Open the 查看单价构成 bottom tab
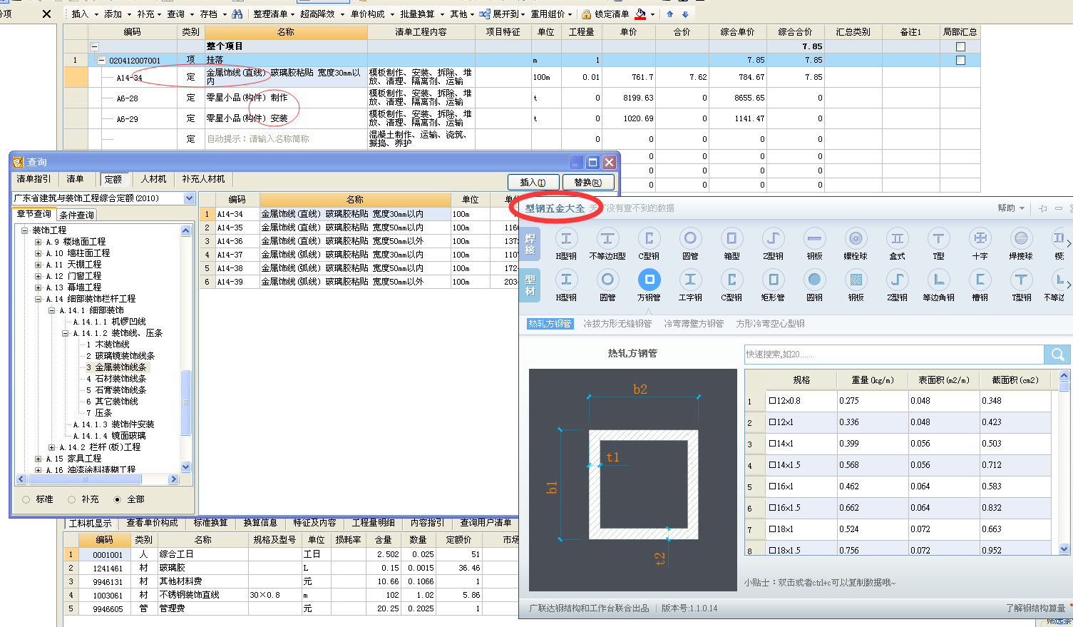 coord(152,523)
